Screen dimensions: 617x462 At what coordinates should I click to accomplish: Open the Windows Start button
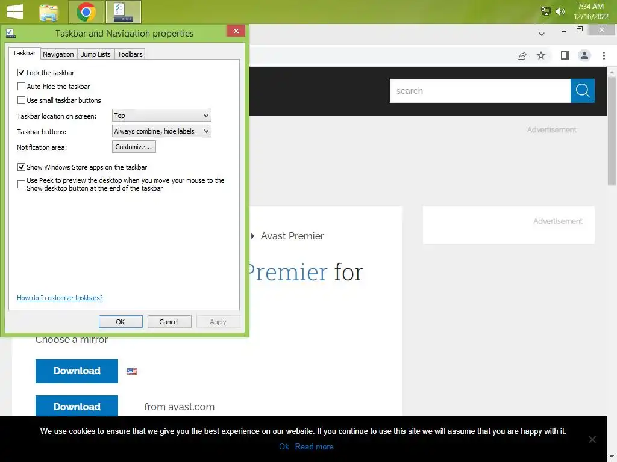15,12
